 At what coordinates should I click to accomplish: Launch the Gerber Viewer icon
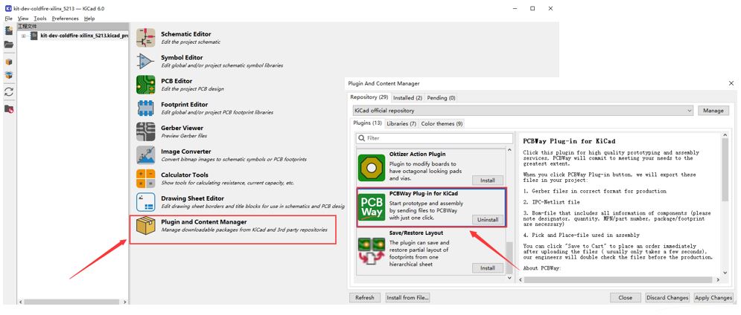click(x=146, y=131)
